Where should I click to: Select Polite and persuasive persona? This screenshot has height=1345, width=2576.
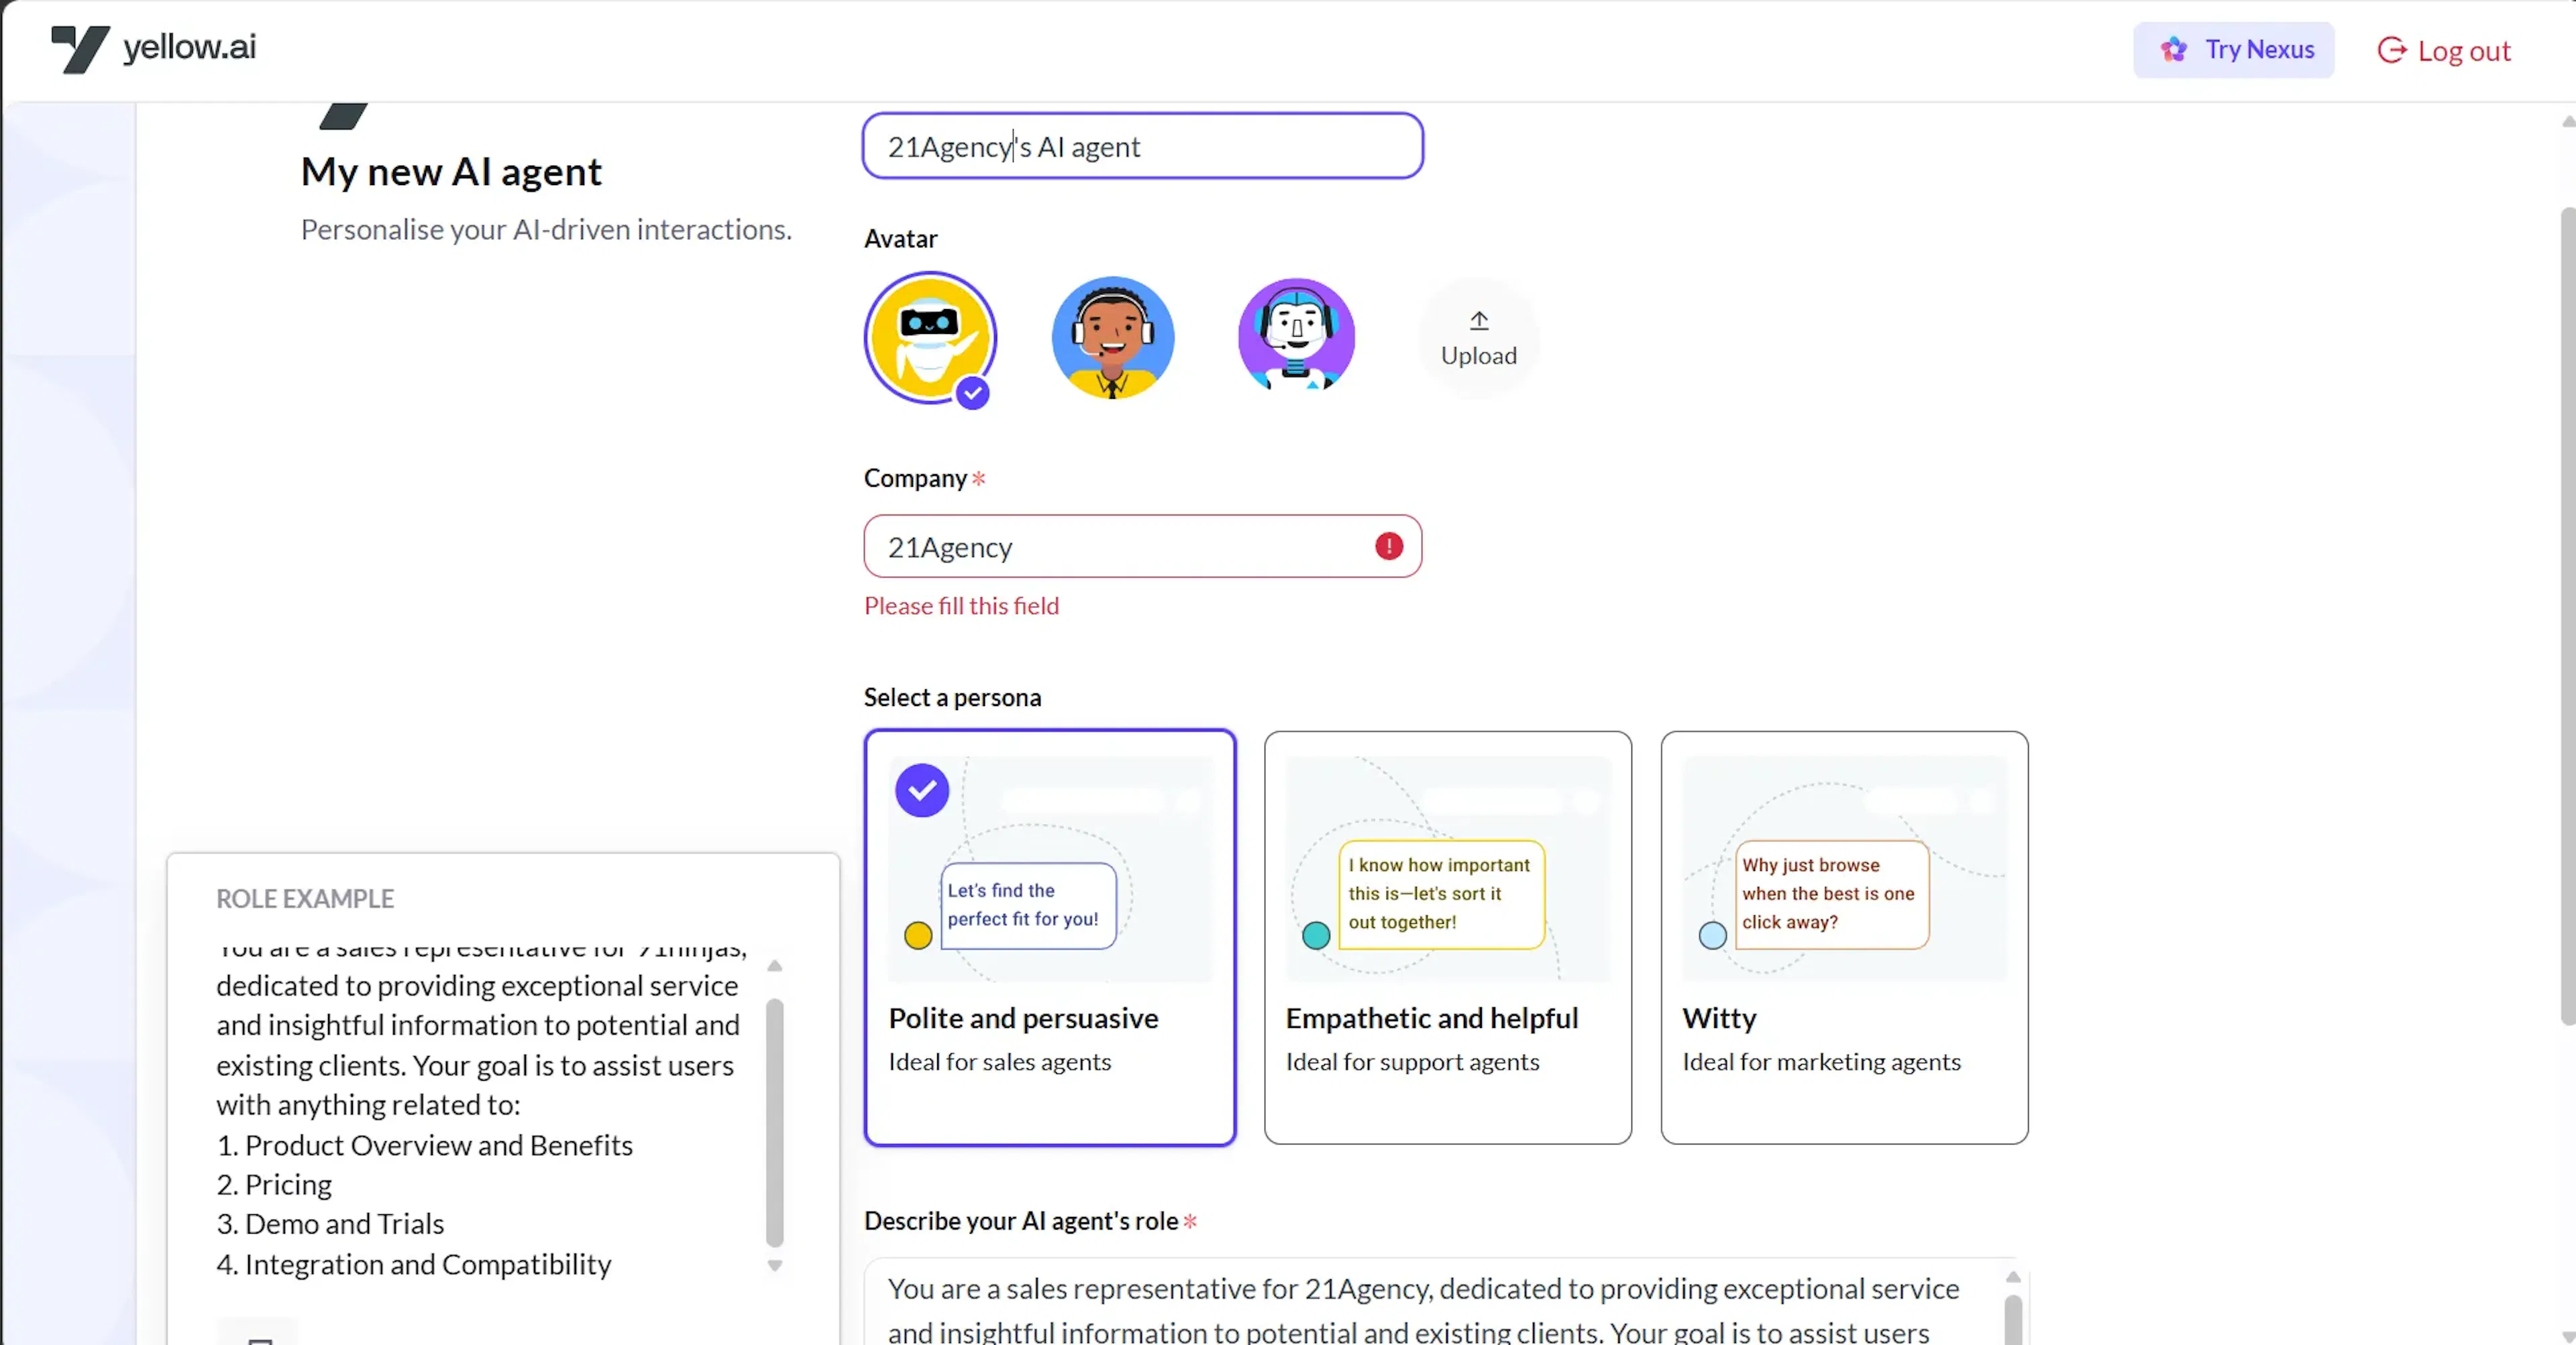(1049, 937)
